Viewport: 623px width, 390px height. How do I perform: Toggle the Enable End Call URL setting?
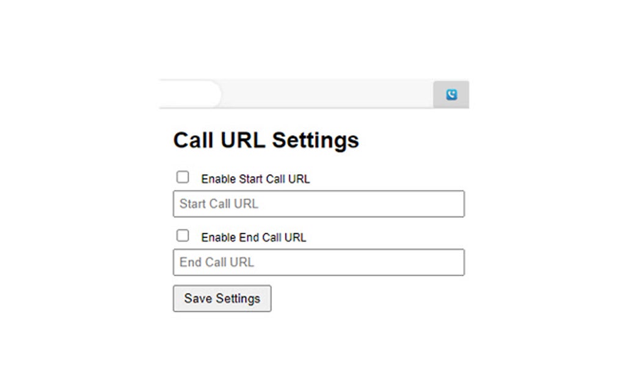pos(182,235)
